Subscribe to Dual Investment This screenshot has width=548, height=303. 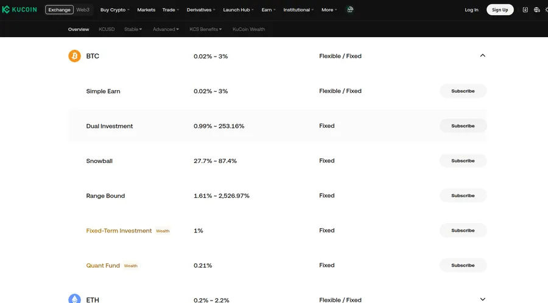[463, 126]
